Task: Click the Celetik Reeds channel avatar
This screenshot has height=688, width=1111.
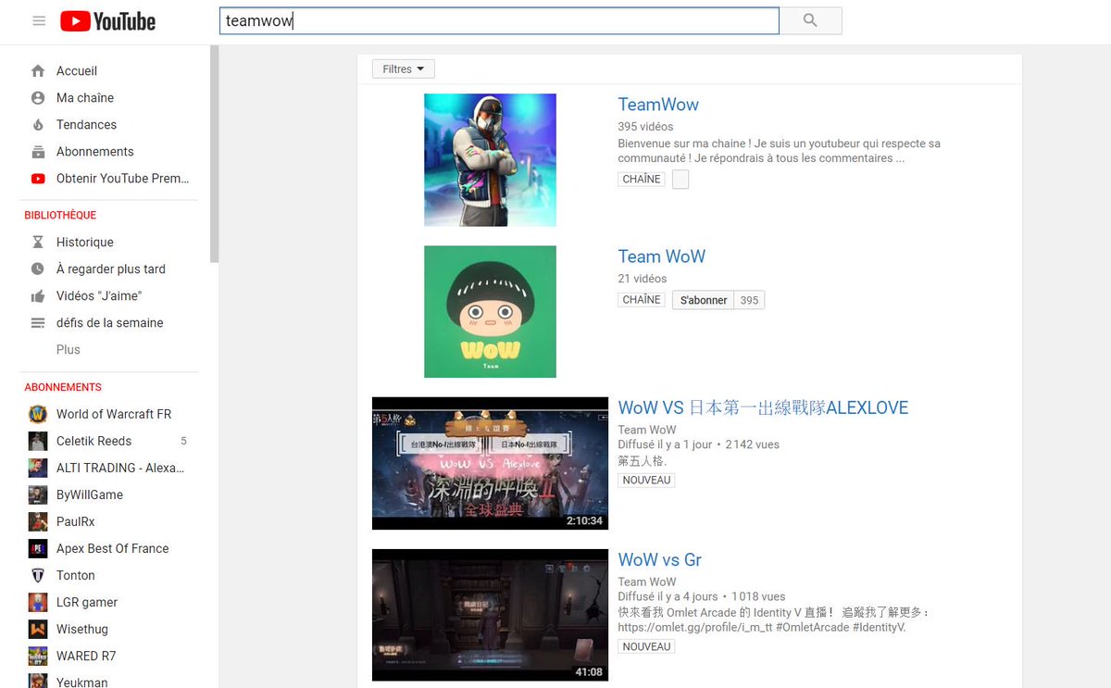Action: coord(38,441)
